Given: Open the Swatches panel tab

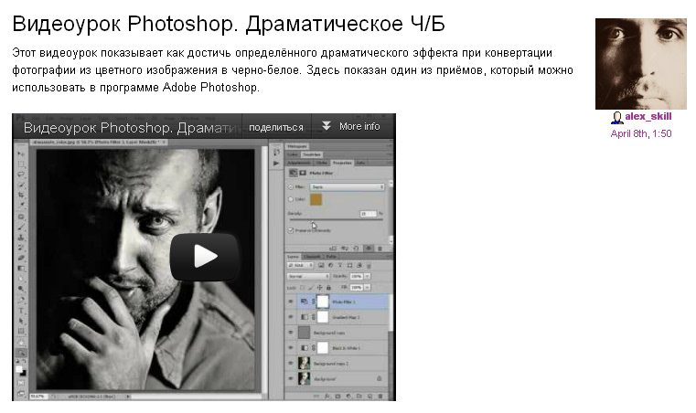Looking at the screenshot, I should (x=309, y=154).
